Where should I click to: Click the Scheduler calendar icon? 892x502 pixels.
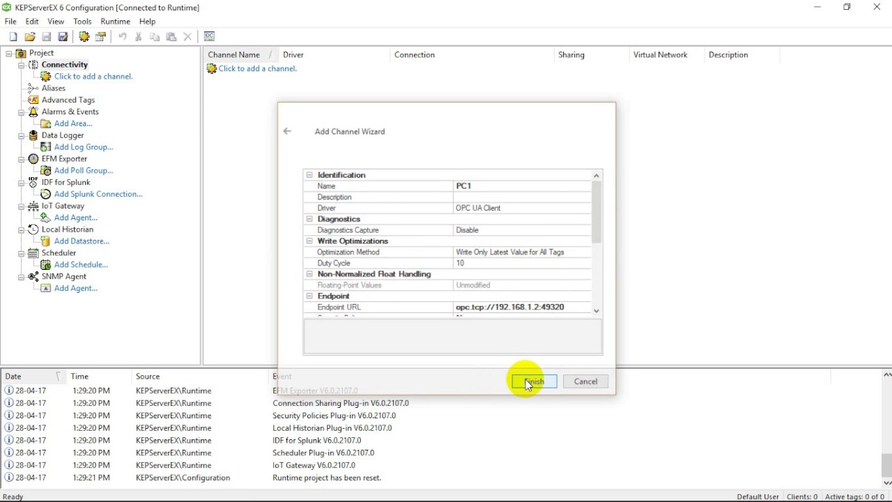(33, 253)
